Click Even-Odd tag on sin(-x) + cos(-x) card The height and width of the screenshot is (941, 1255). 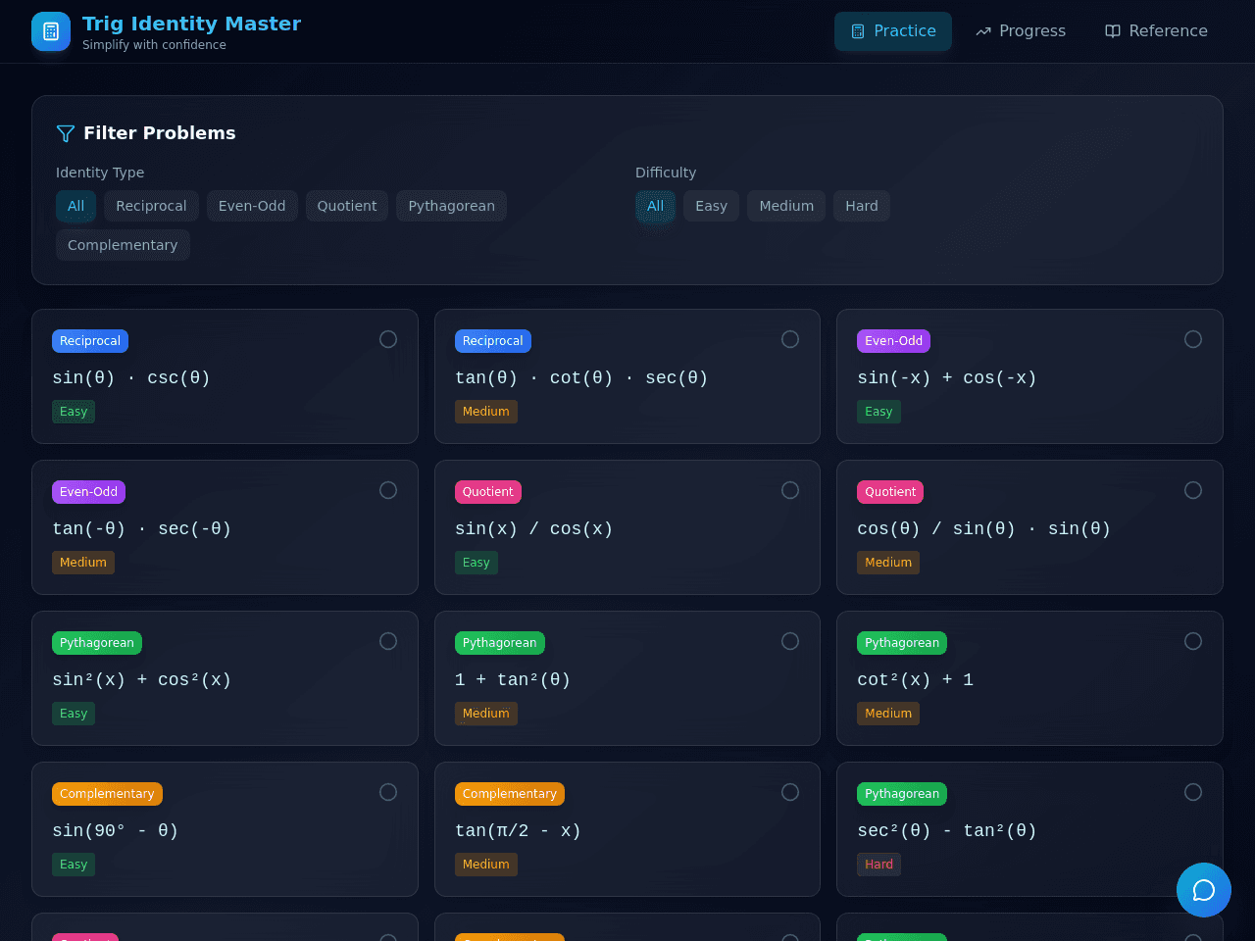[x=893, y=341]
